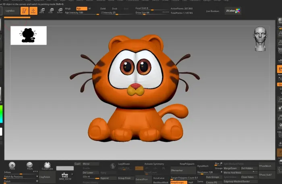Viewport: 282px width, 184px height.
Task: Activate DynaMesh
Action: (203, 166)
